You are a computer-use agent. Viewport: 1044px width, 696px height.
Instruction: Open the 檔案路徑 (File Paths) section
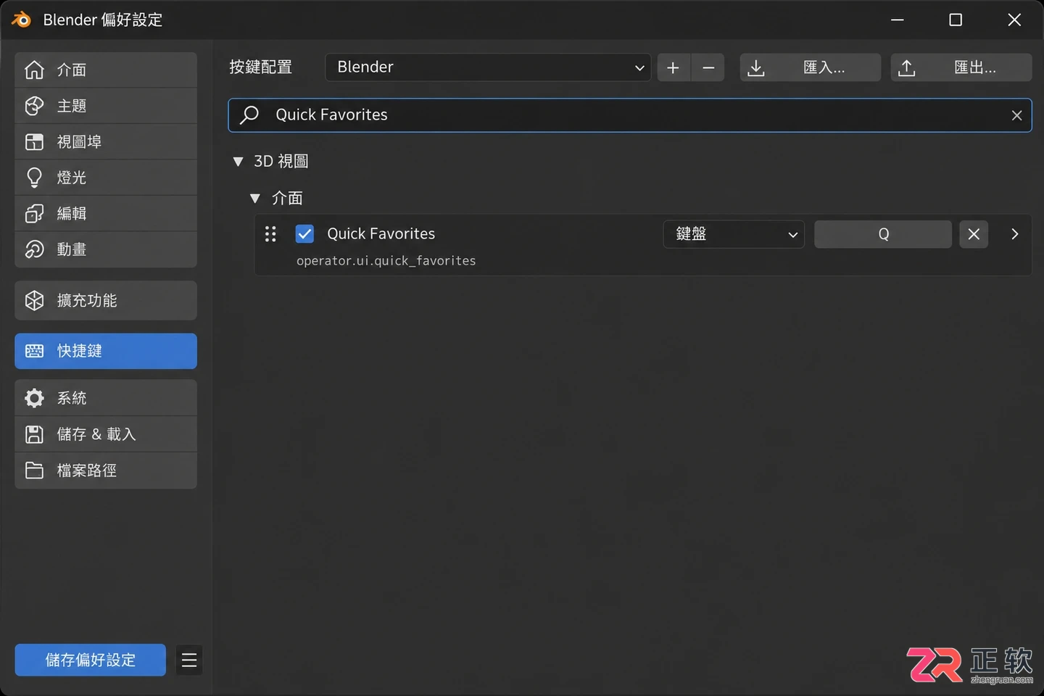point(106,471)
